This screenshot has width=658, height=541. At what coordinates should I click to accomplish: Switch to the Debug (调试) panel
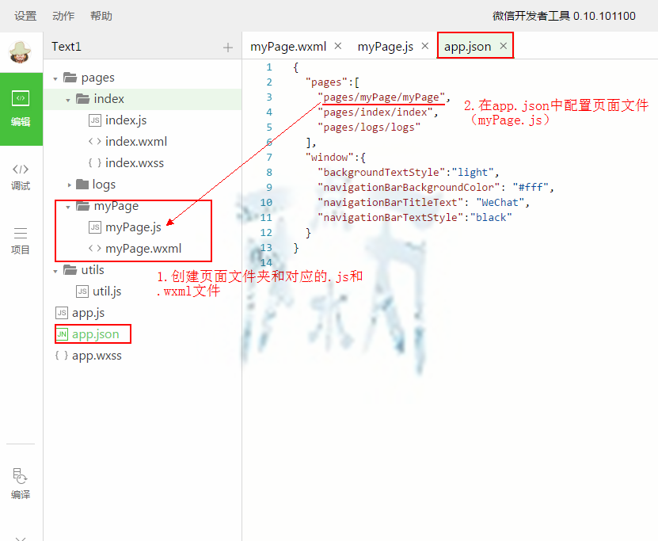[x=21, y=176]
